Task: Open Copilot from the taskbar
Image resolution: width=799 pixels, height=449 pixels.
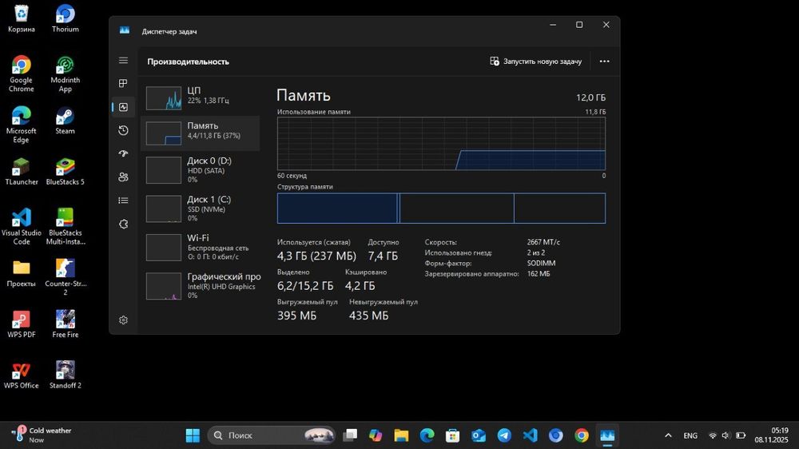Action: tap(376, 435)
